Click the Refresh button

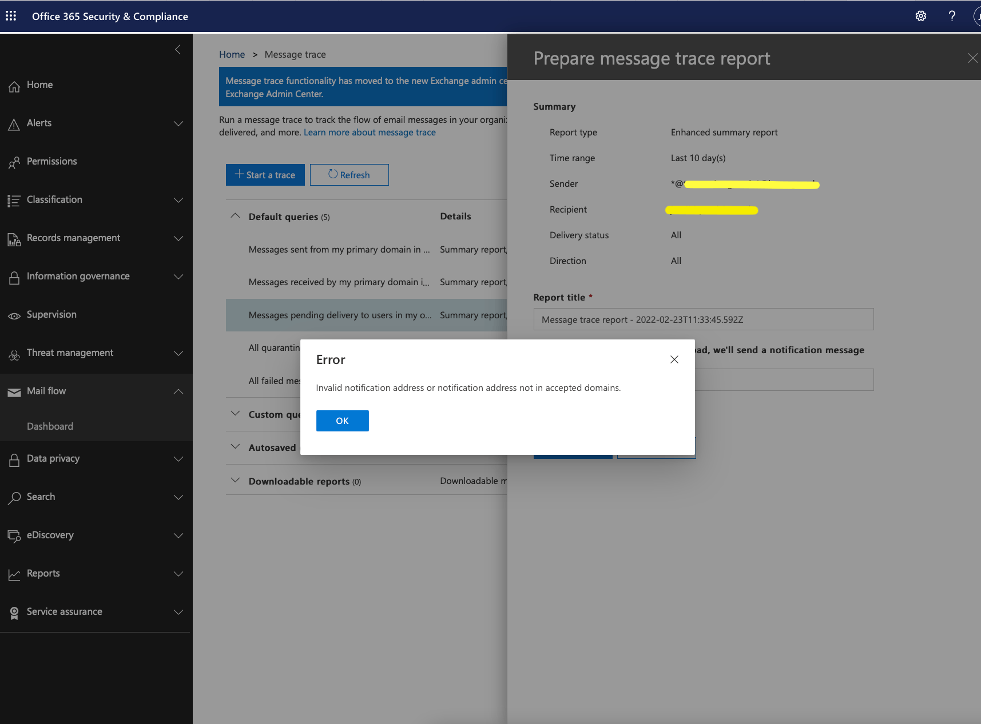point(349,175)
